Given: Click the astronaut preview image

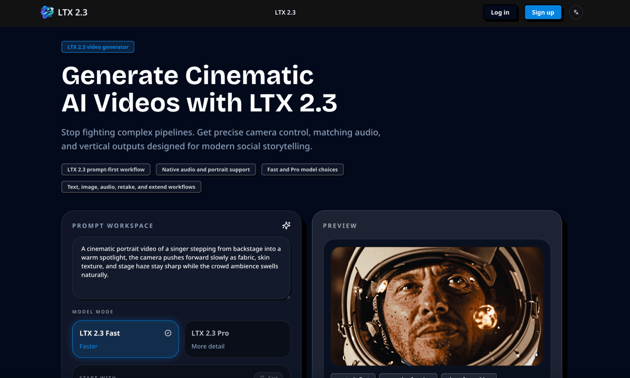Looking at the screenshot, I should click(437, 306).
